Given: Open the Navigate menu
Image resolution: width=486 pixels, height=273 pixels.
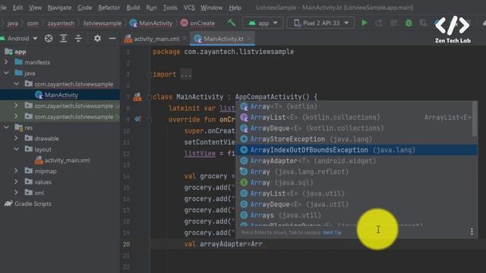Looking at the screenshot, I should pos(59,8).
